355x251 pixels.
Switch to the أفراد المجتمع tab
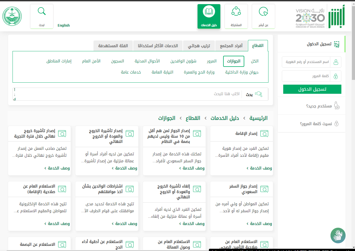coord(231,46)
